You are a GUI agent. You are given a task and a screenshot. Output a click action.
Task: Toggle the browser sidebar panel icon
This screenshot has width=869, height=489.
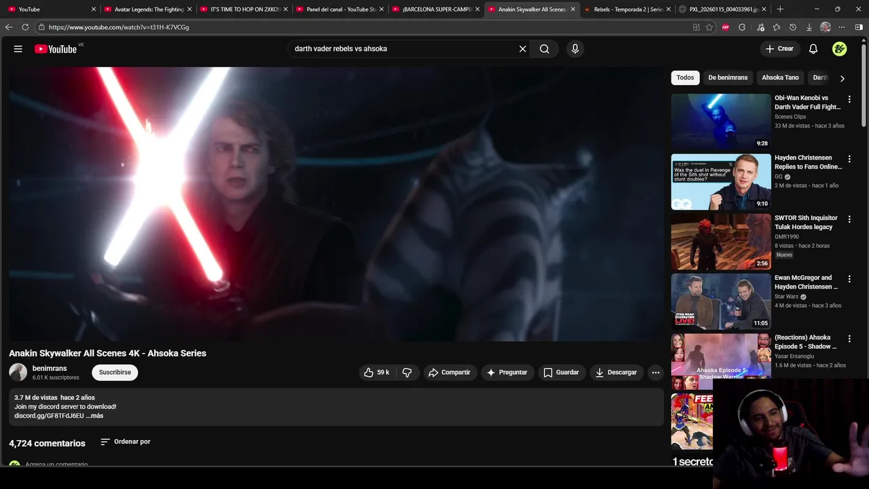(859, 27)
